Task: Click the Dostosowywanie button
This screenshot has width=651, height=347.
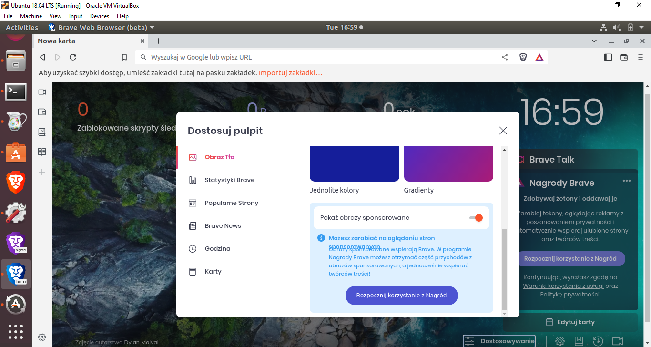Action: click(x=499, y=341)
